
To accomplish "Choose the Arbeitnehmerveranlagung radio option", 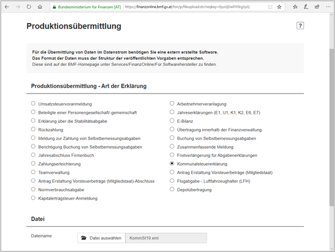I will coord(172,104).
